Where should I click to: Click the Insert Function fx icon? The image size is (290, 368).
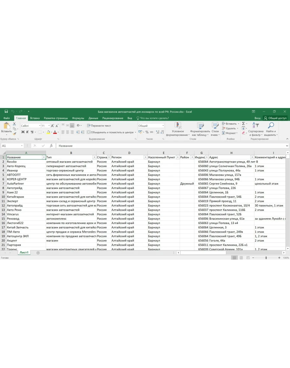[51, 146]
